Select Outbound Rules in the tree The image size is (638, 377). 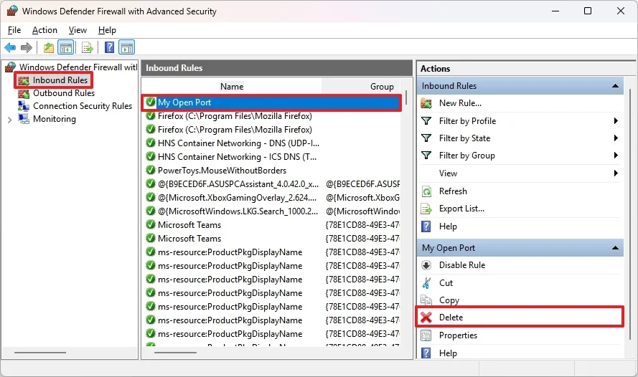63,93
